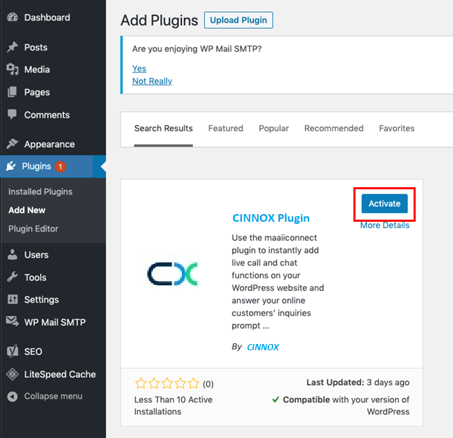Click the Yoast SEO icon
The image size is (453, 438).
12,351
